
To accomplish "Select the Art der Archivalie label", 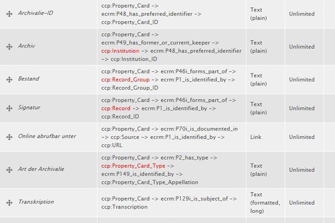I will [41, 169].
